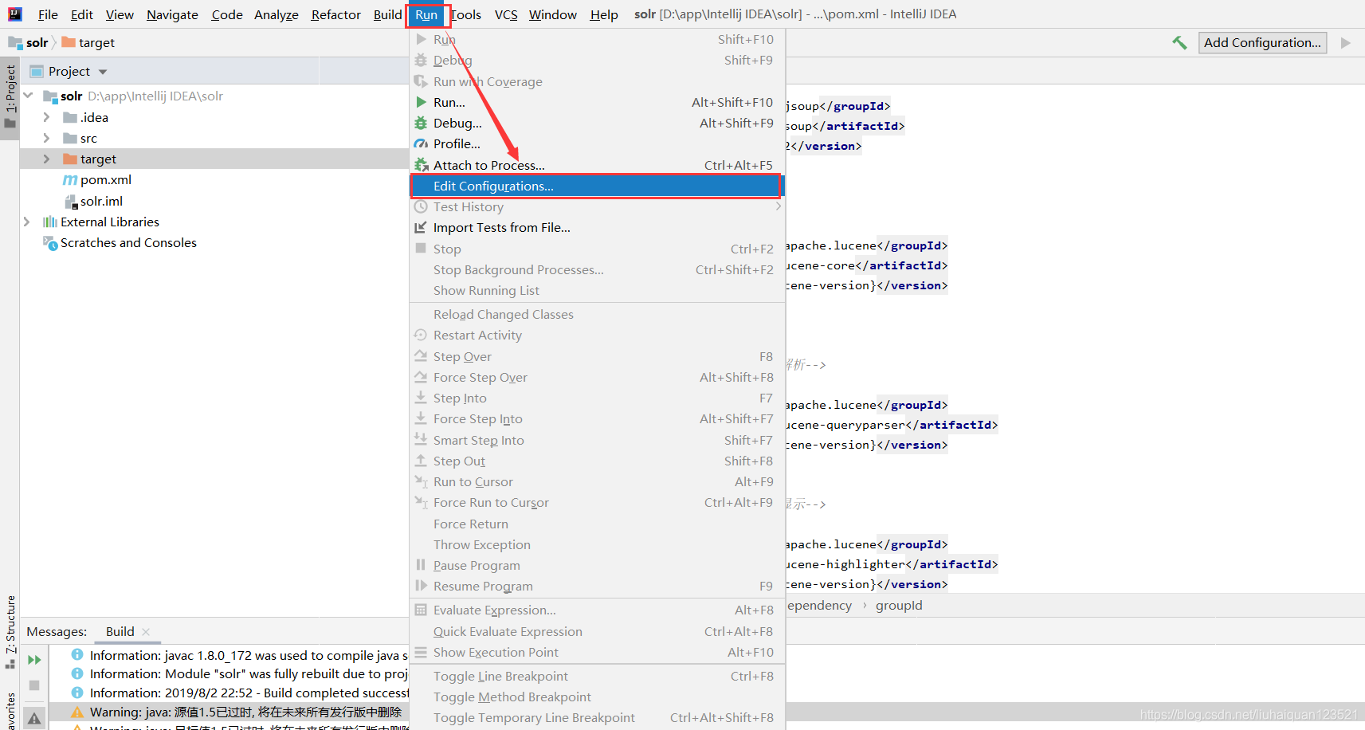Screen dimensions: 1365x730
Task: Select the 'Module "solr" was fully rebuilt' message
Action: pos(249,673)
